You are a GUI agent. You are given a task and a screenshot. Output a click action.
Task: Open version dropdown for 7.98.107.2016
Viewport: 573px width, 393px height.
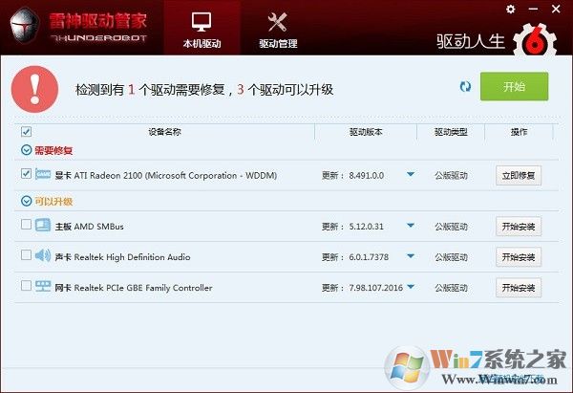(411, 287)
